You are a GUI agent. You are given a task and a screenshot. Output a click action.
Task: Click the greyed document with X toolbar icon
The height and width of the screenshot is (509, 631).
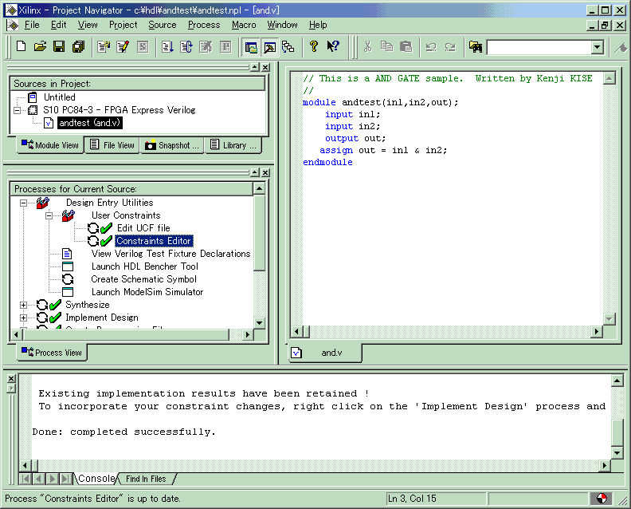point(206,47)
